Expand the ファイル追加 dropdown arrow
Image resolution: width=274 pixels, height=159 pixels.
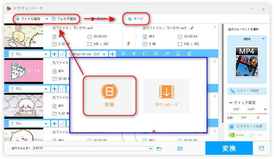click(47, 18)
